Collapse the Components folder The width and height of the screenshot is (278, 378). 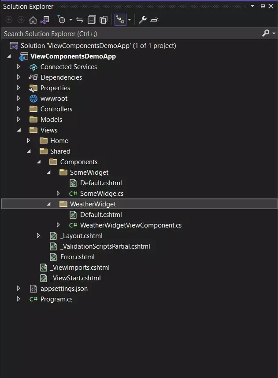(x=39, y=162)
